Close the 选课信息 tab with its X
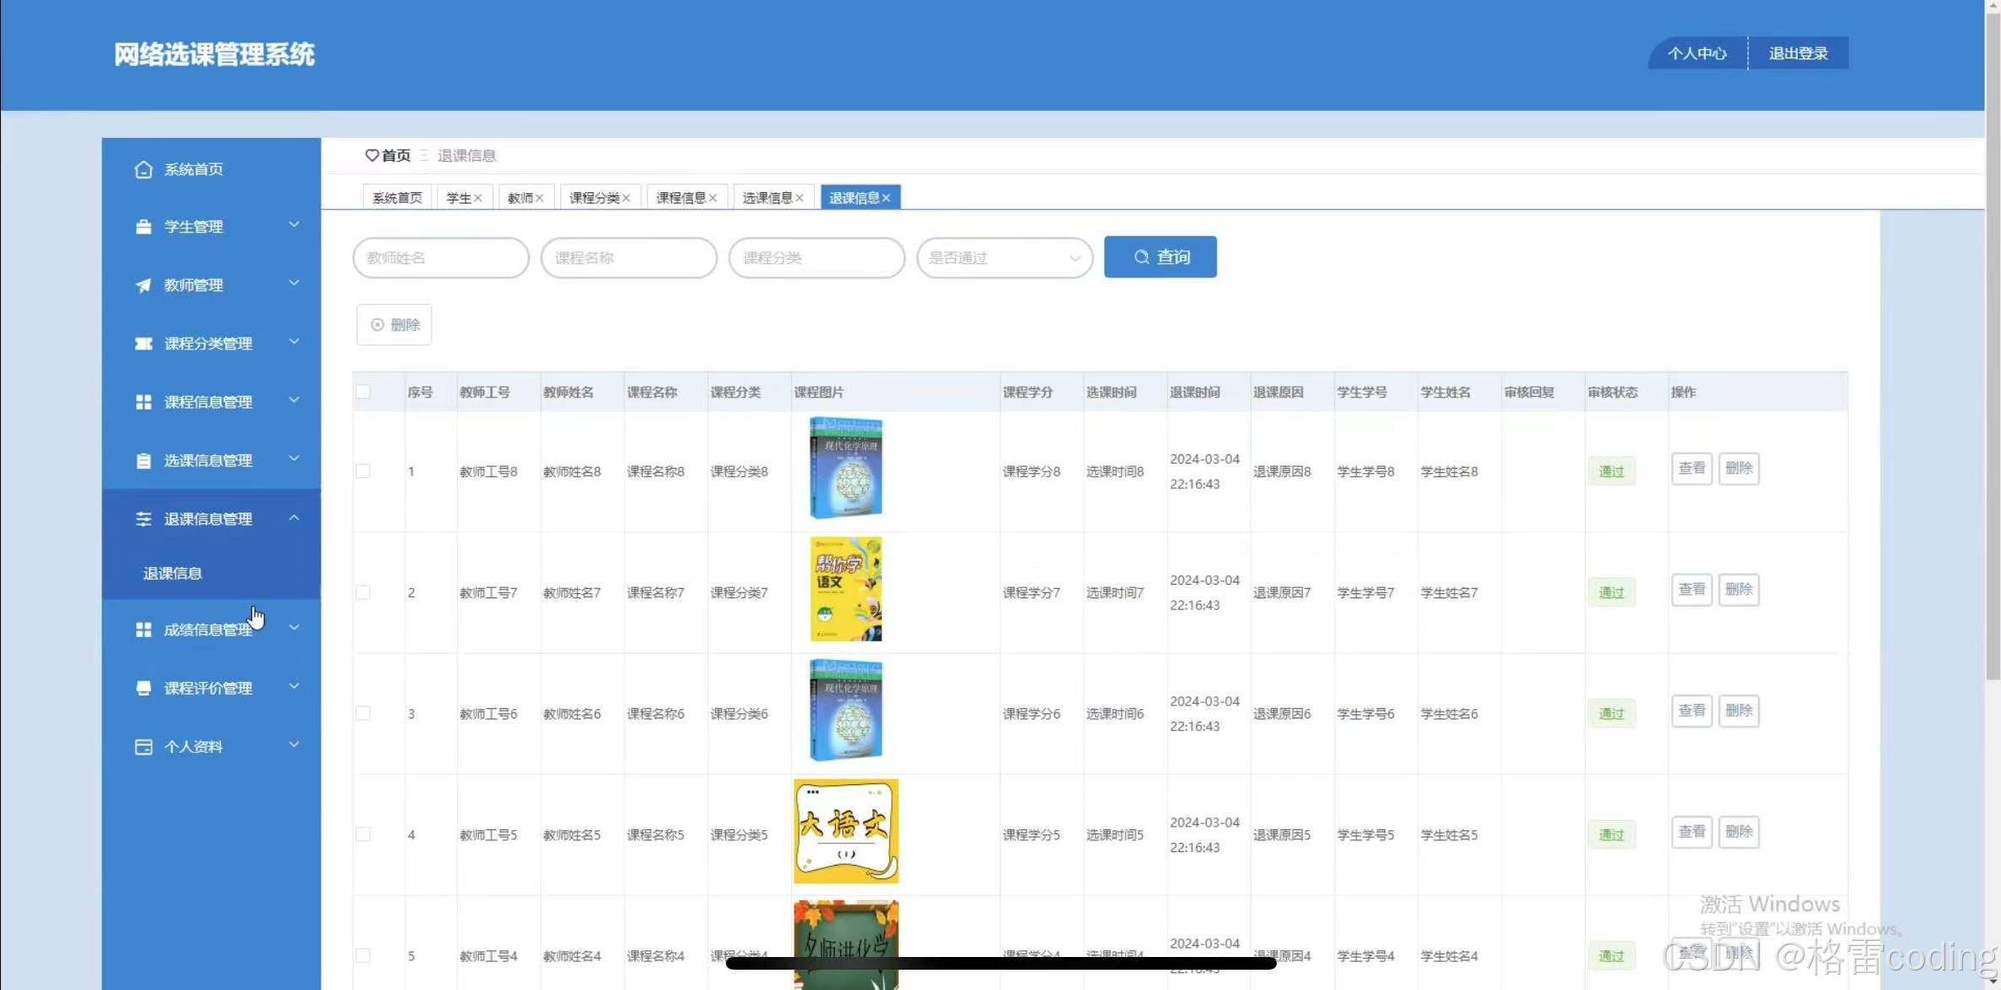Screen dimensions: 2001x990 pyautogui.click(x=799, y=198)
